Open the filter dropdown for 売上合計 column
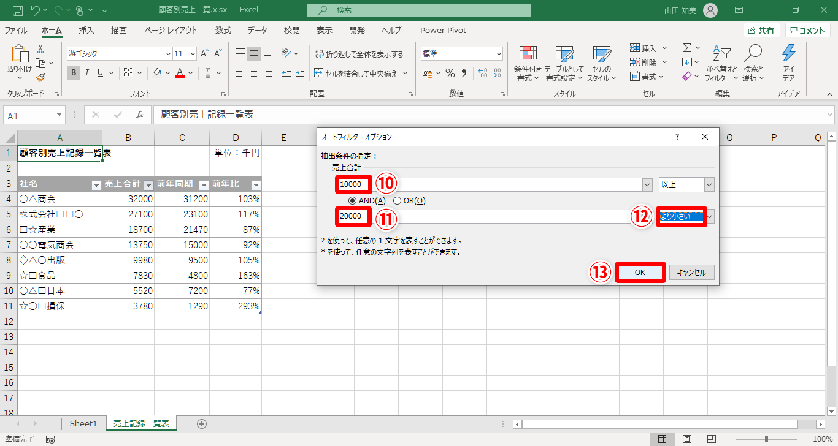The width and height of the screenshot is (838, 446). [148, 184]
